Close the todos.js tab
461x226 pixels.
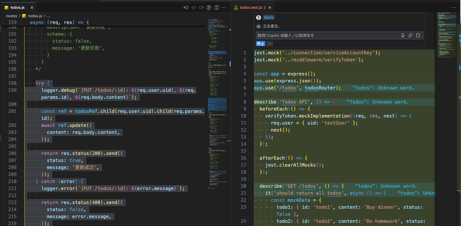click(x=32, y=8)
